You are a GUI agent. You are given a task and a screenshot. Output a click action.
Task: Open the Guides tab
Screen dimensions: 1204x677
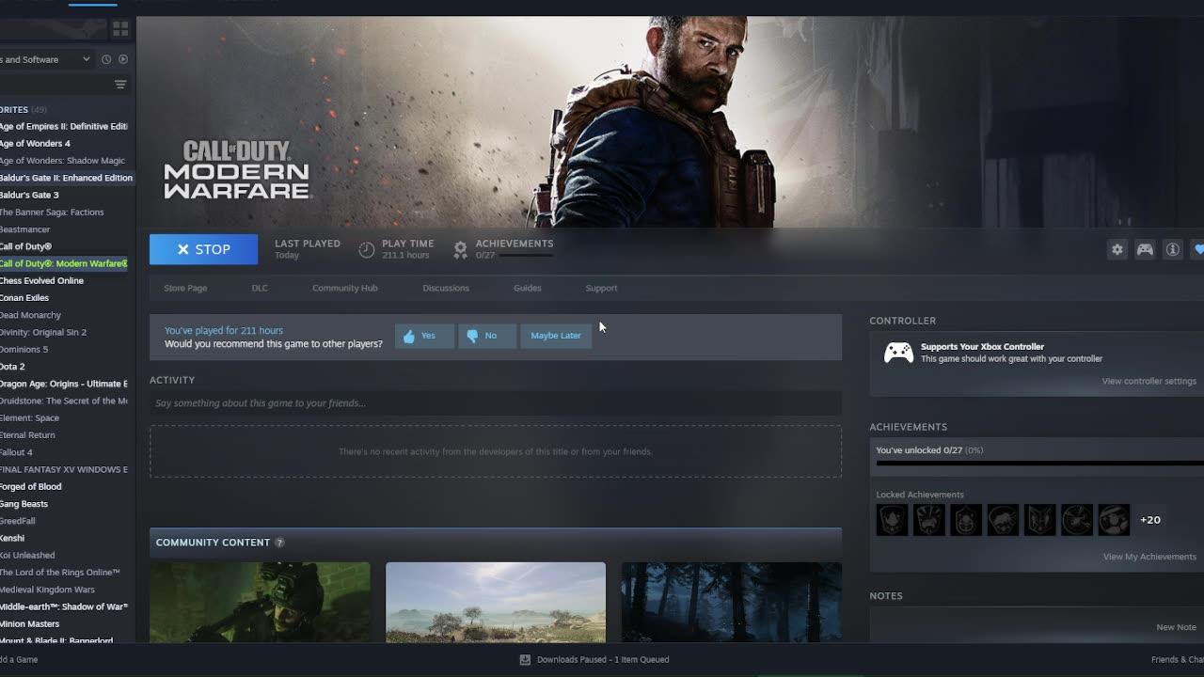point(527,288)
